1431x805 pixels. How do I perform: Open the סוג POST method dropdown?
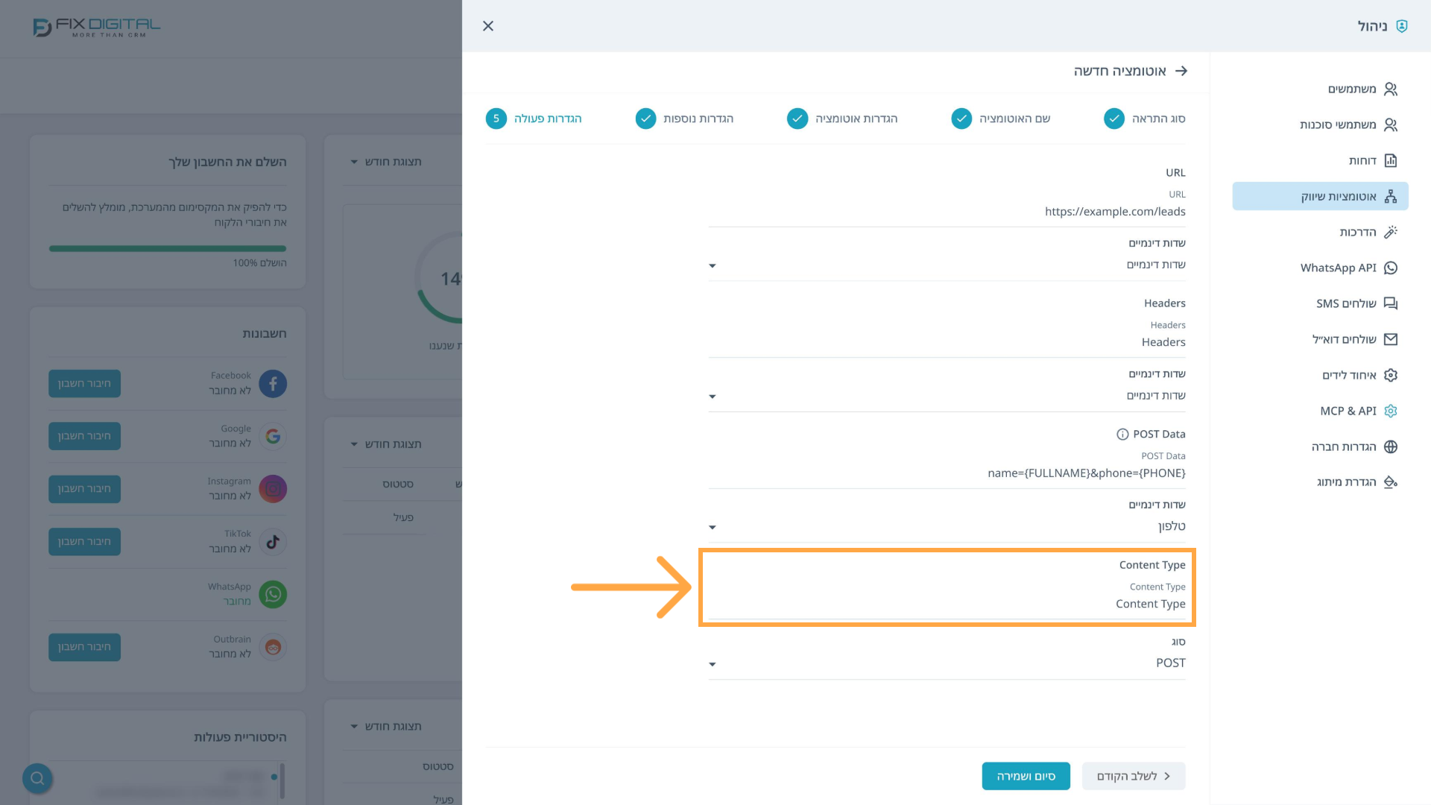(x=947, y=663)
